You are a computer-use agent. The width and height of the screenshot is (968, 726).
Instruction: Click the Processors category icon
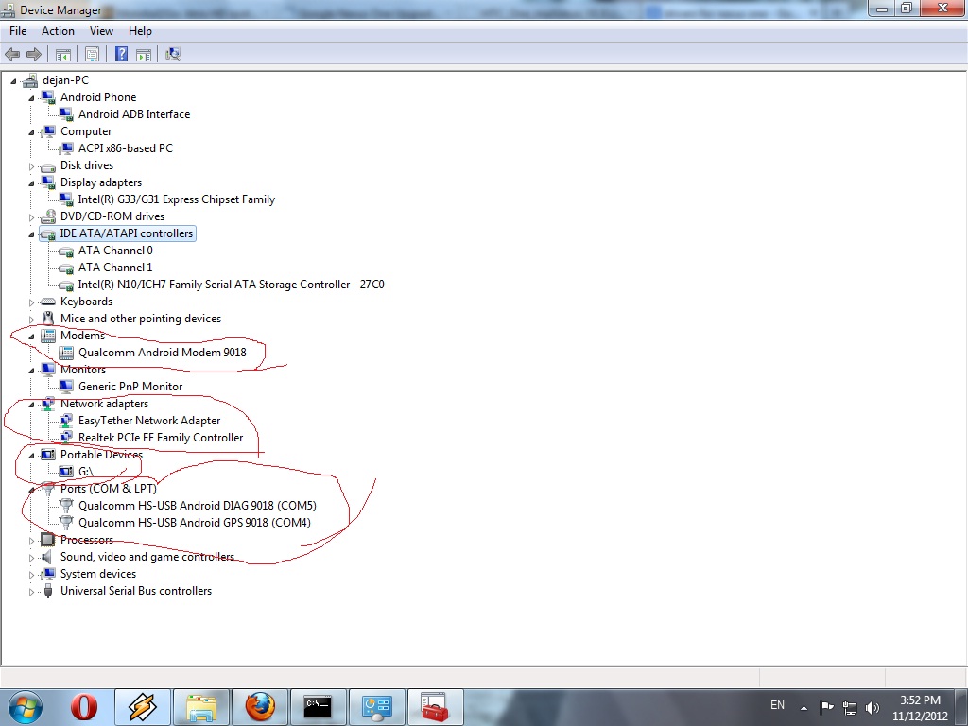[47, 540]
